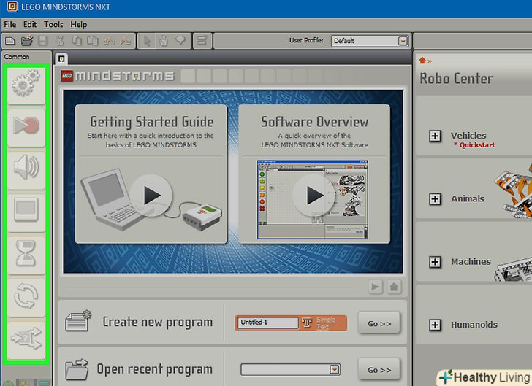
Task: Play the Getting Started Guide video
Action: (151, 196)
